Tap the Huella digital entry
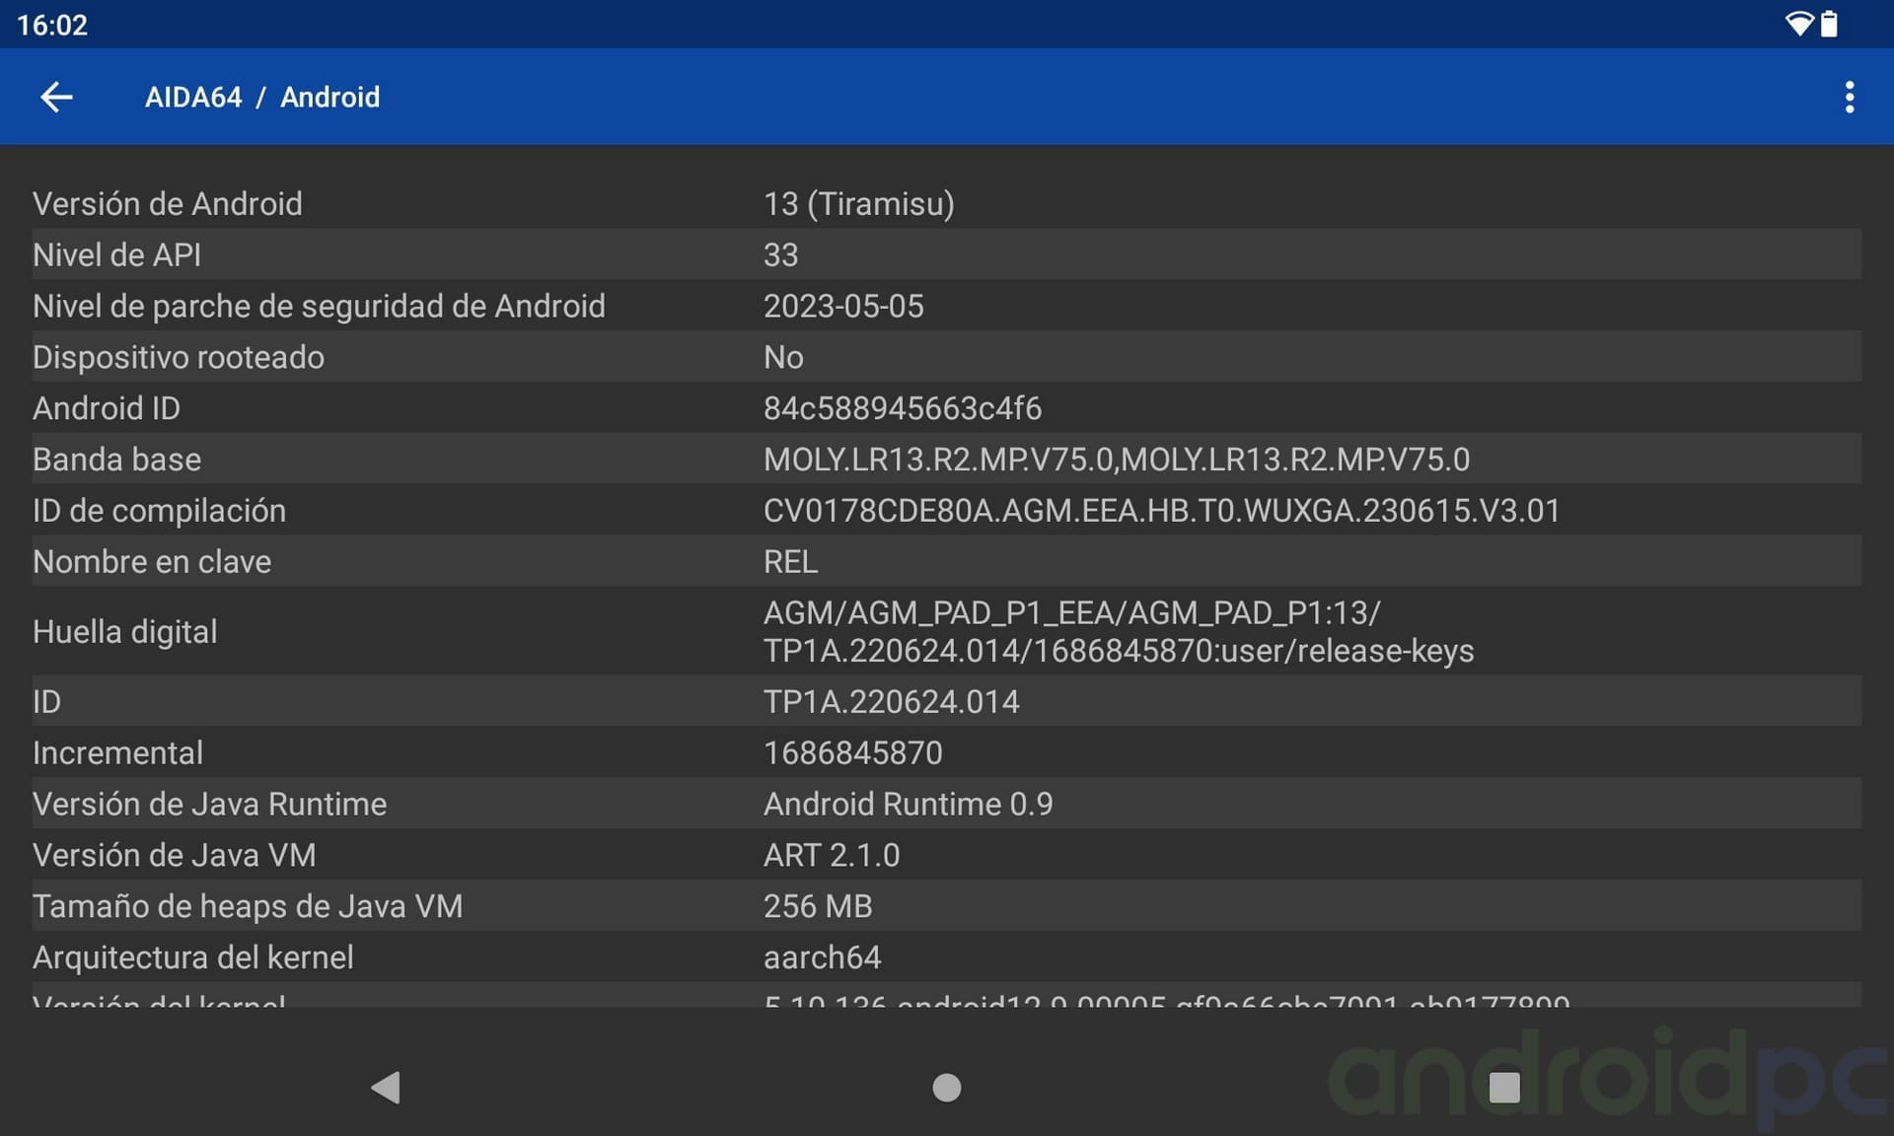The height and width of the screenshot is (1136, 1894). point(395,631)
